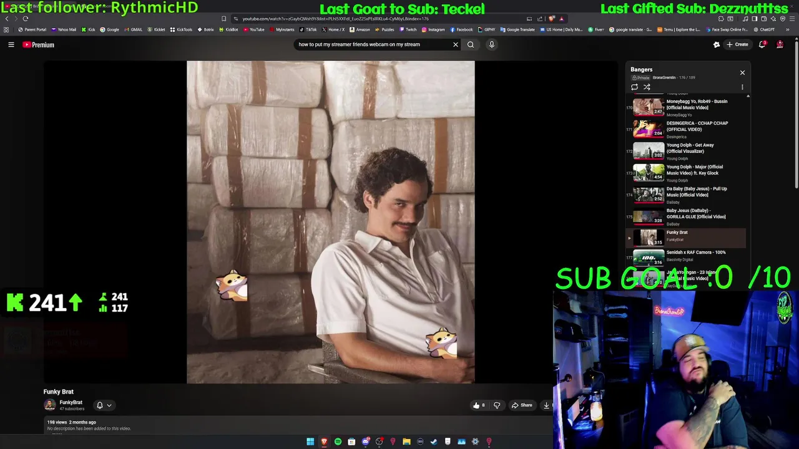Open the Facebook bookmark
Viewport: 799px width, 449px height.
(x=461, y=29)
